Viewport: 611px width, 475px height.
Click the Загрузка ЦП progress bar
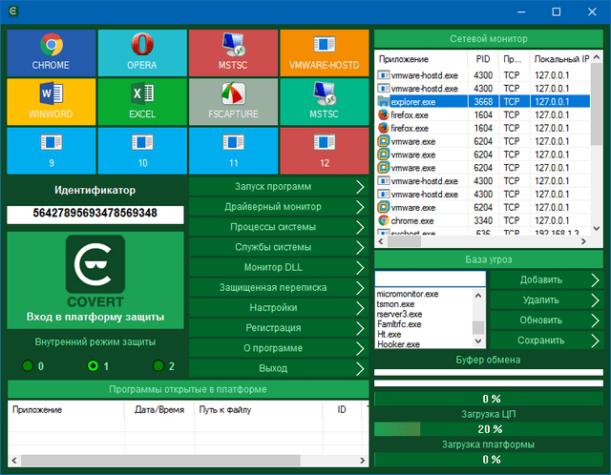491,429
